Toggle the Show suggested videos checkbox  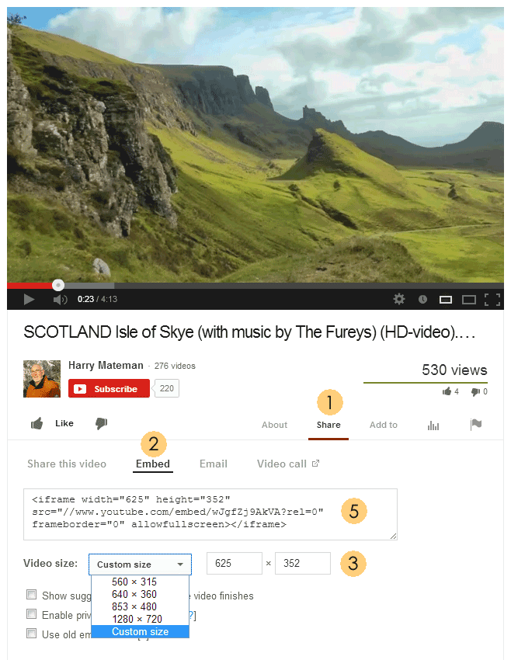(x=32, y=594)
